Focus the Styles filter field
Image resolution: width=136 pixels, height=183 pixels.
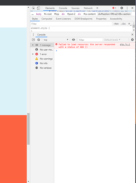pyautogui.click(x=71, y=24)
